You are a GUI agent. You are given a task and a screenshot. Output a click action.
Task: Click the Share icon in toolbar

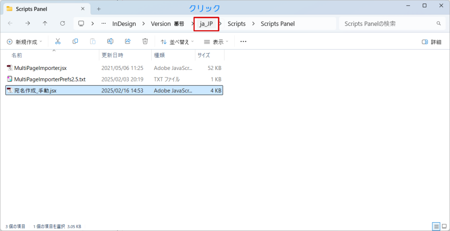point(128,41)
